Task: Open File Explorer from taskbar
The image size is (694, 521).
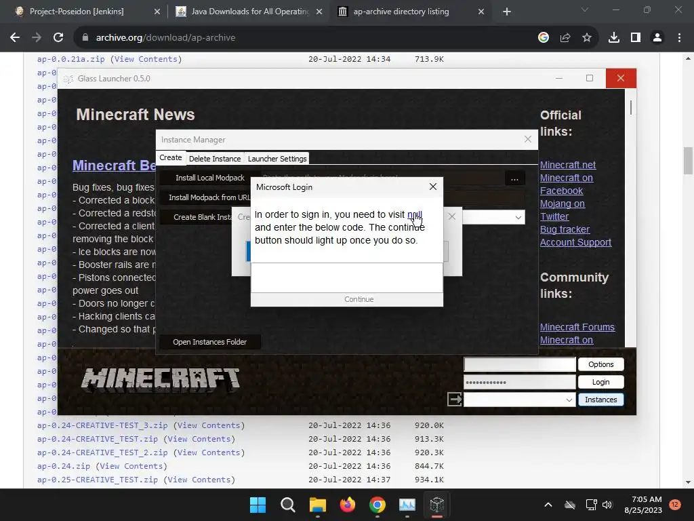Action: click(317, 505)
